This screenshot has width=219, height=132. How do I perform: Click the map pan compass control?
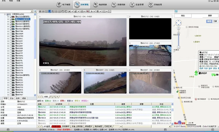(178, 23)
